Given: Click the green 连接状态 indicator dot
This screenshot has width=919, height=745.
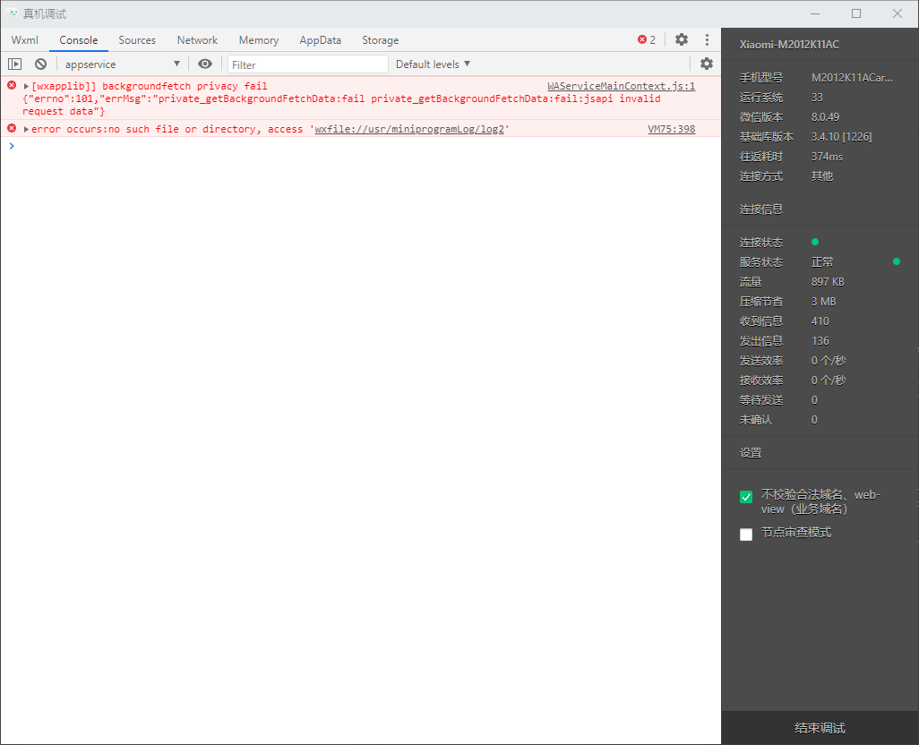Looking at the screenshot, I should tap(815, 241).
